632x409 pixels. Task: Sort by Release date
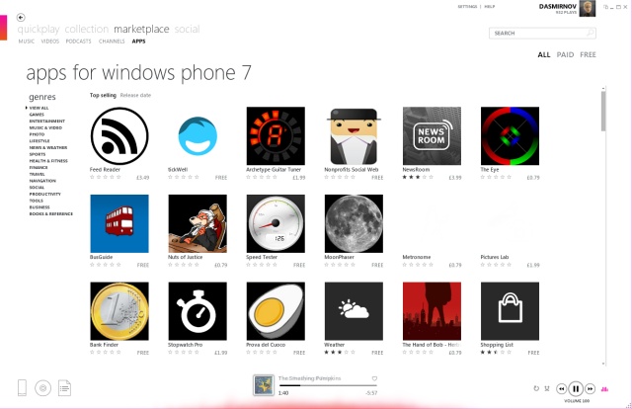click(135, 95)
